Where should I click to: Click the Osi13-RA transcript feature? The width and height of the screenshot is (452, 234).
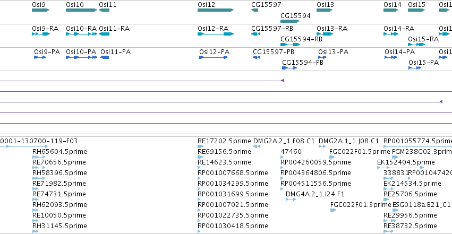(x=325, y=34)
